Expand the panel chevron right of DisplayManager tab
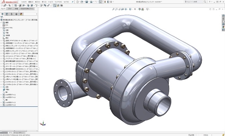225x136 pixels. pyautogui.click(x=37, y=14)
